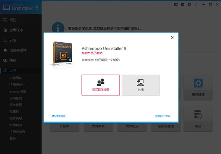
Task: Click the 反删除 tile in main window
Action: click(x=64, y=127)
